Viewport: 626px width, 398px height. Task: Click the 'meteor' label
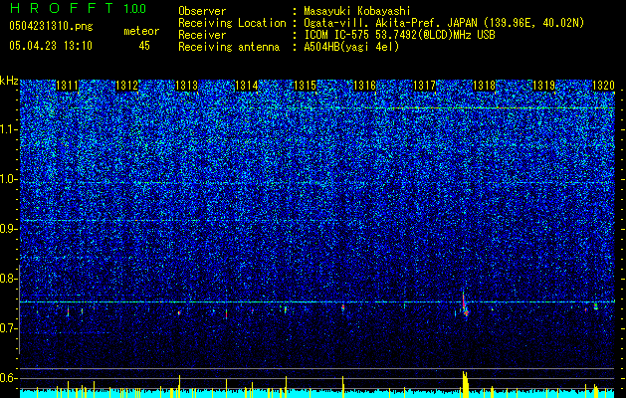pyautogui.click(x=141, y=31)
